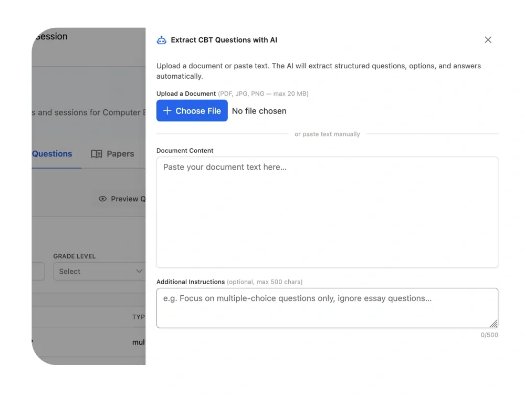Viewport: 525px width, 394px height.
Task: Click the Upload a Document label
Action: [186, 94]
